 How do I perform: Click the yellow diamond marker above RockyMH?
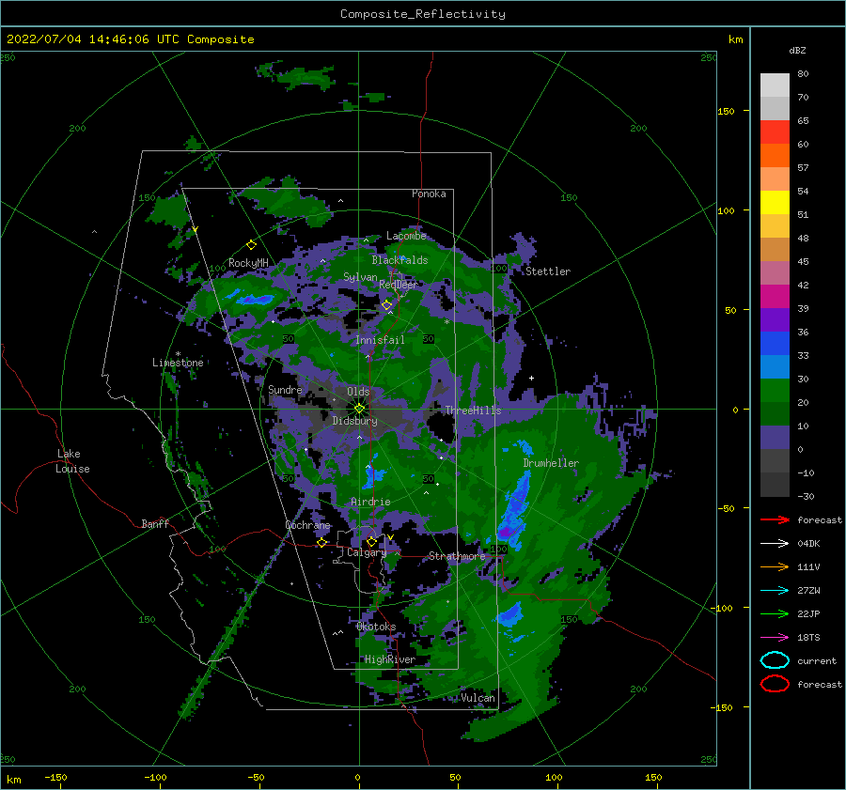coord(251,245)
